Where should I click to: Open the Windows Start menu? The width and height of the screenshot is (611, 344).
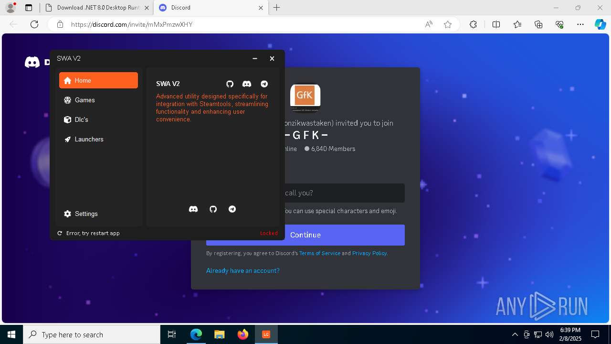pyautogui.click(x=11, y=334)
